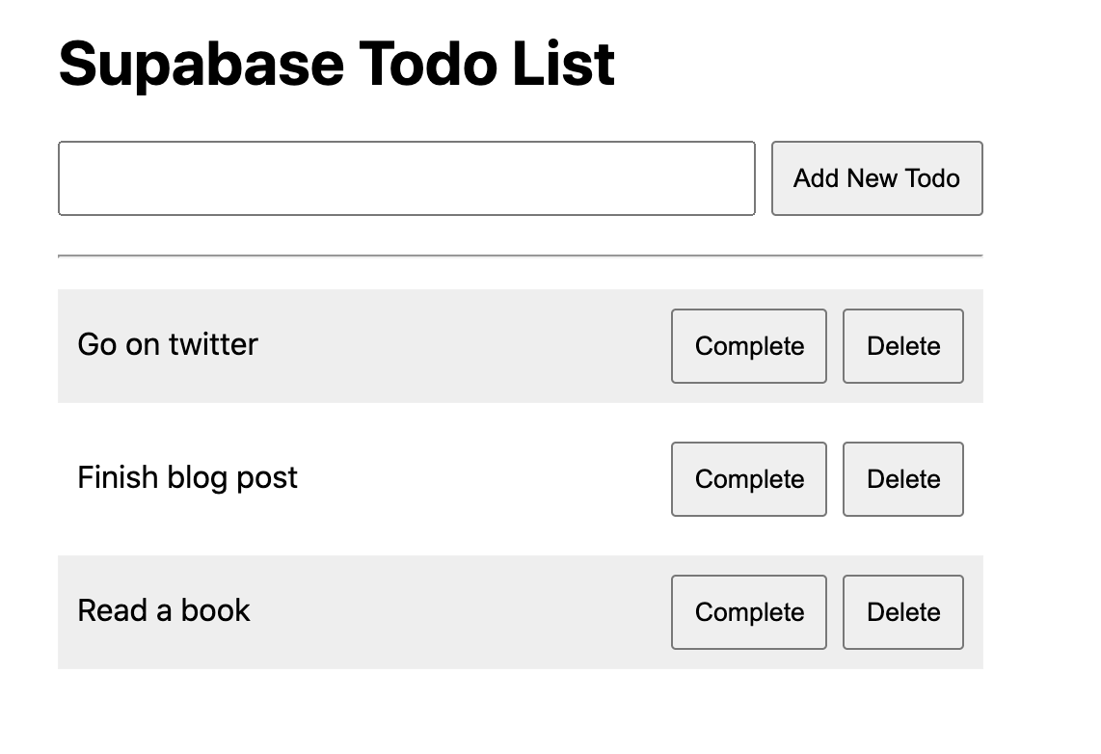Delete the 'Finish blog post' item
Screen dimensions: 1101x754
[x=902, y=479]
